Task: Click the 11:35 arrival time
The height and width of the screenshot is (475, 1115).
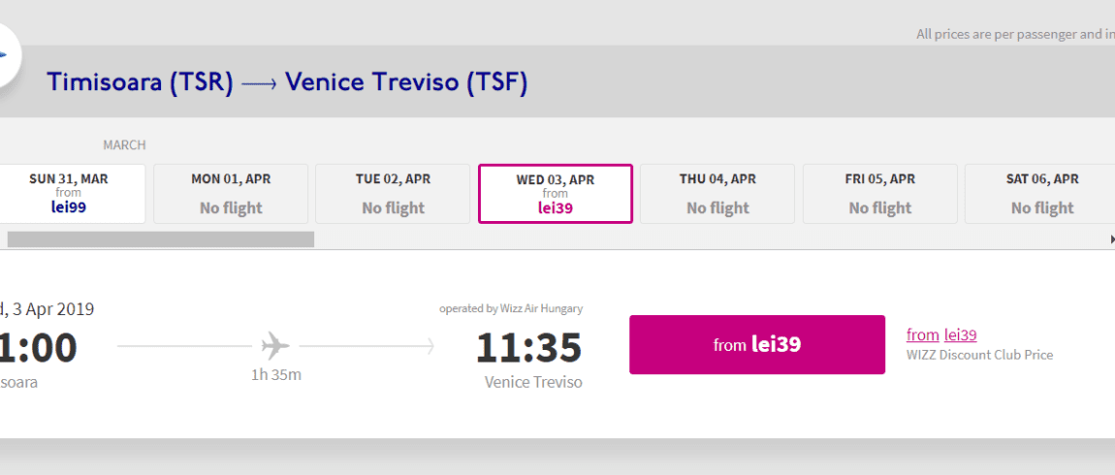Action: pyautogui.click(x=529, y=348)
